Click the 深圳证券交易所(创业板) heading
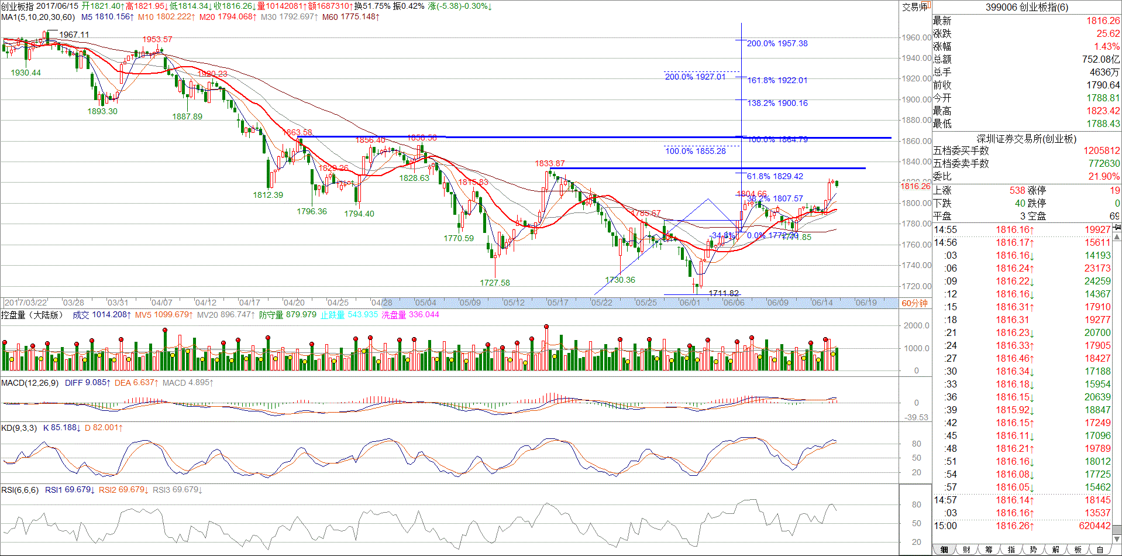This screenshot has width=1122, height=556. tap(1027, 139)
